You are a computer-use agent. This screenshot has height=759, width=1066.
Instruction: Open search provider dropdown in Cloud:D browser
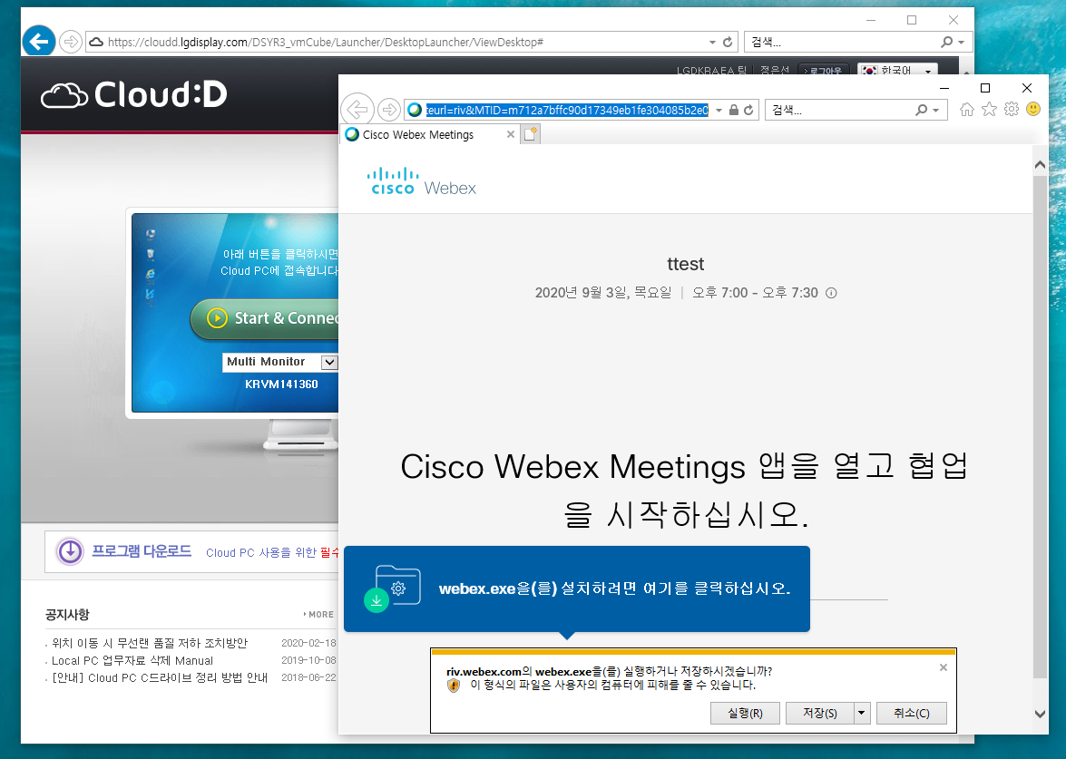(962, 42)
